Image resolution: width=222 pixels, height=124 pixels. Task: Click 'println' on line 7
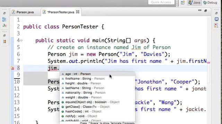(91, 61)
